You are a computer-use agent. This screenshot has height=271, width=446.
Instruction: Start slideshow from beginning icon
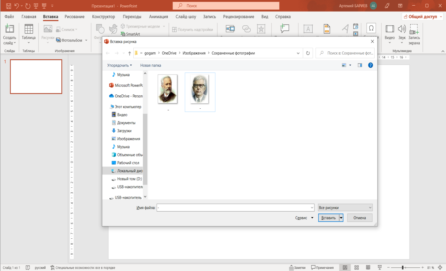pyautogui.click(x=36, y=6)
